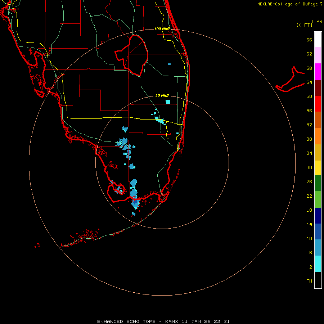Viewport: 324px width, 324px height.
Task: Click the "46" legend label
Action: (309, 111)
